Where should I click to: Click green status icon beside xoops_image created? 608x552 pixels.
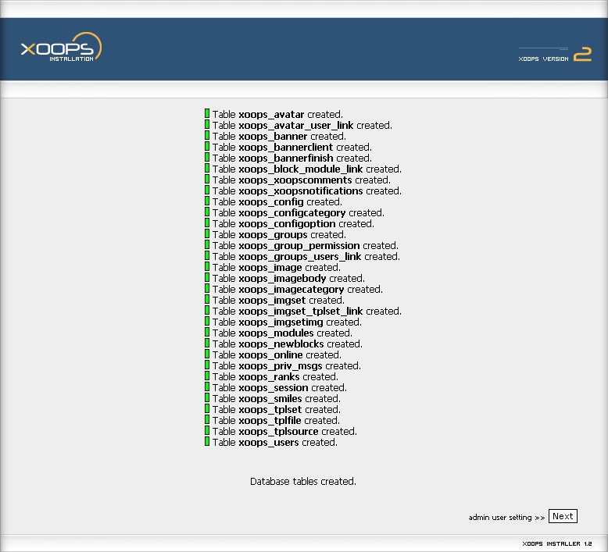point(207,266)
